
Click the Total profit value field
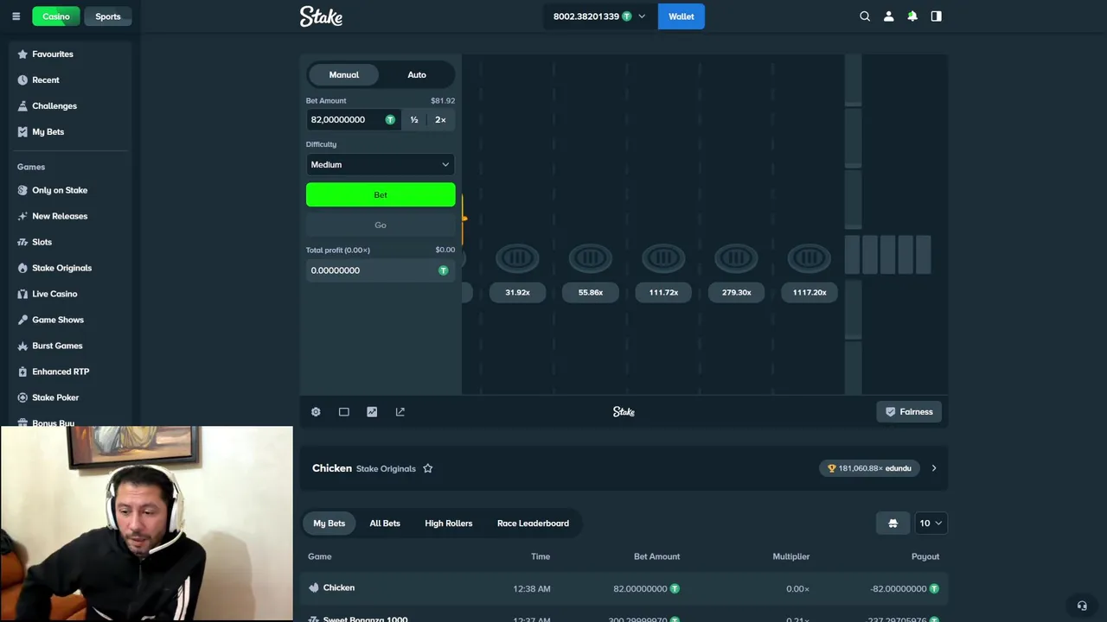click(381, 270)
